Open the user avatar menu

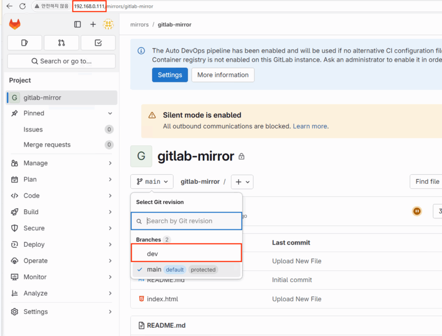point(108,25)
